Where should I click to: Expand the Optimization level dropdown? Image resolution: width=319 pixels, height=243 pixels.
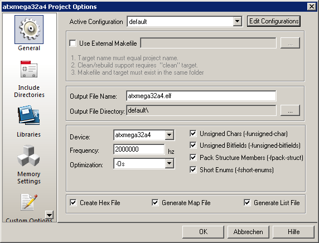[170, 163]
